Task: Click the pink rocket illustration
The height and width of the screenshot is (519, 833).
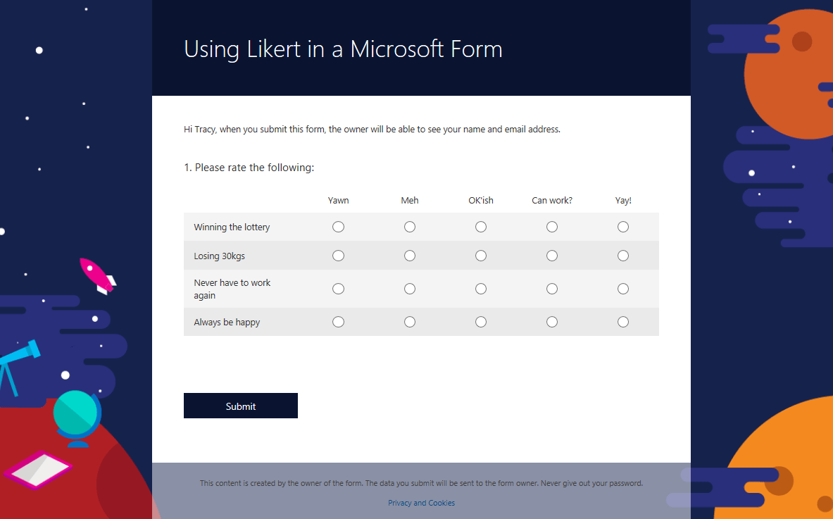Action: coord(97,275)
